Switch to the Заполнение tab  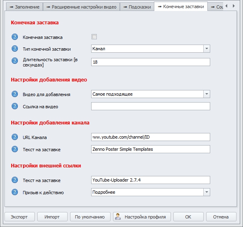point(24,7)
